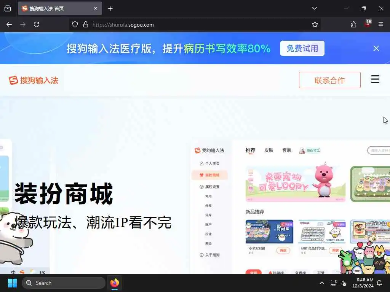Show hidden system tray icons
390x292 pixels.
[321, 283]
